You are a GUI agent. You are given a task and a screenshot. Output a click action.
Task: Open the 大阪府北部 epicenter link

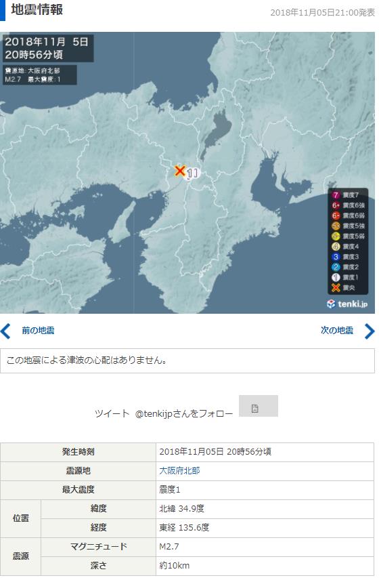pyautogui.click(x=179, y=471)
